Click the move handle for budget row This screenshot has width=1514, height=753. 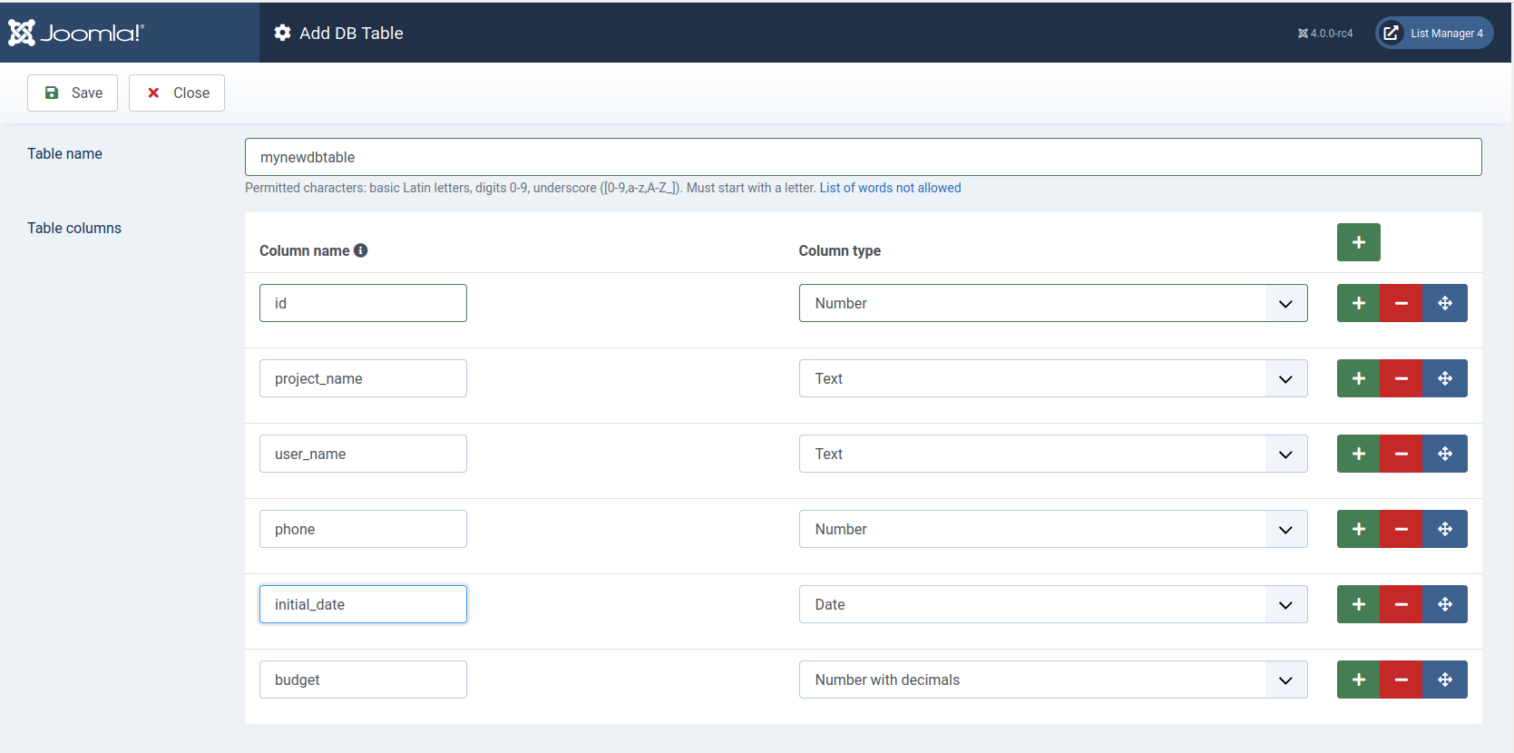point(1445,680)
